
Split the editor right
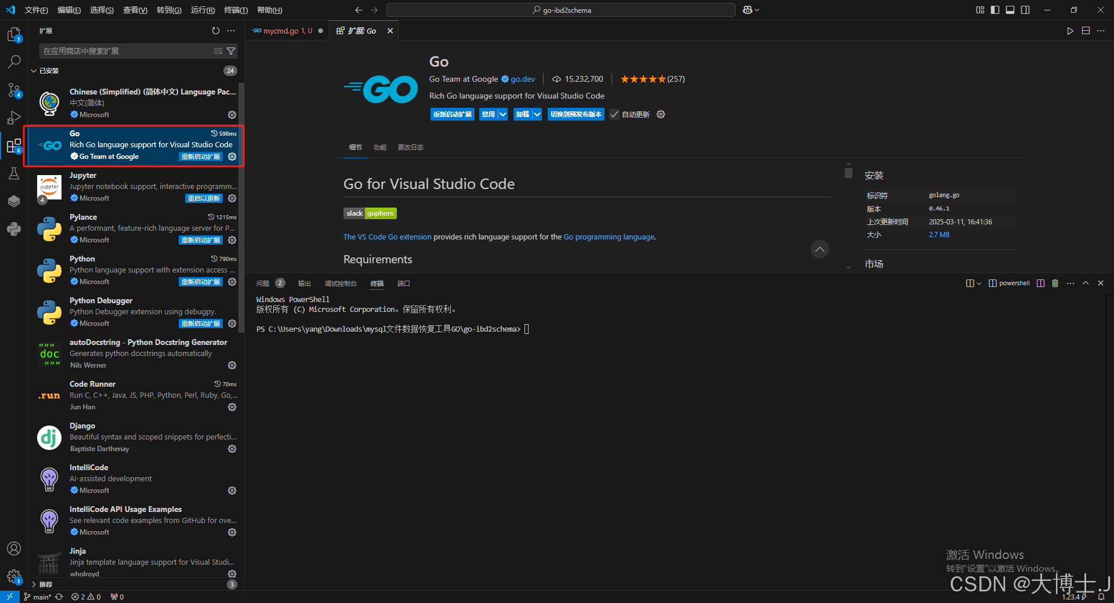click(1086, 31)
